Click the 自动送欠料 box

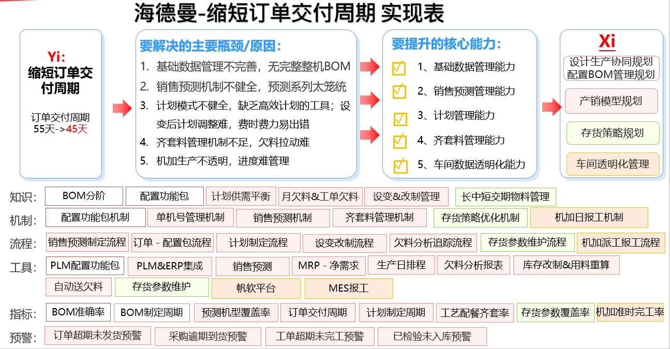coord(78,287)
